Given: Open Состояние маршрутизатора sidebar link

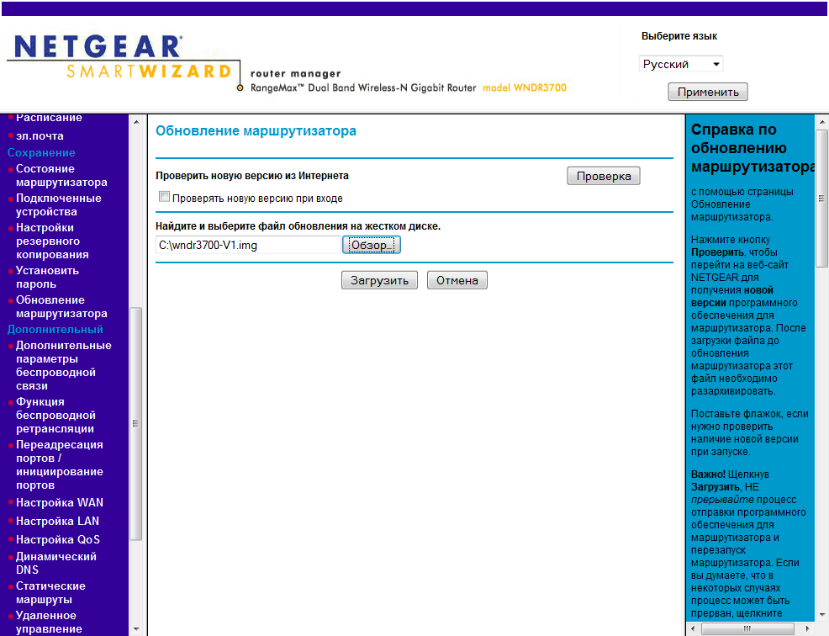Looking at the screenshot, I should (61, 176).
